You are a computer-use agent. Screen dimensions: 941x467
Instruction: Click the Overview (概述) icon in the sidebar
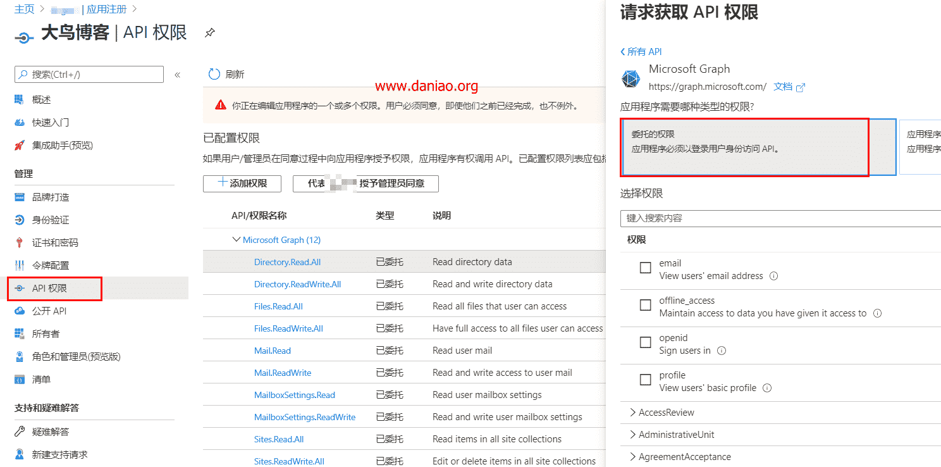[x=20, y=99]
